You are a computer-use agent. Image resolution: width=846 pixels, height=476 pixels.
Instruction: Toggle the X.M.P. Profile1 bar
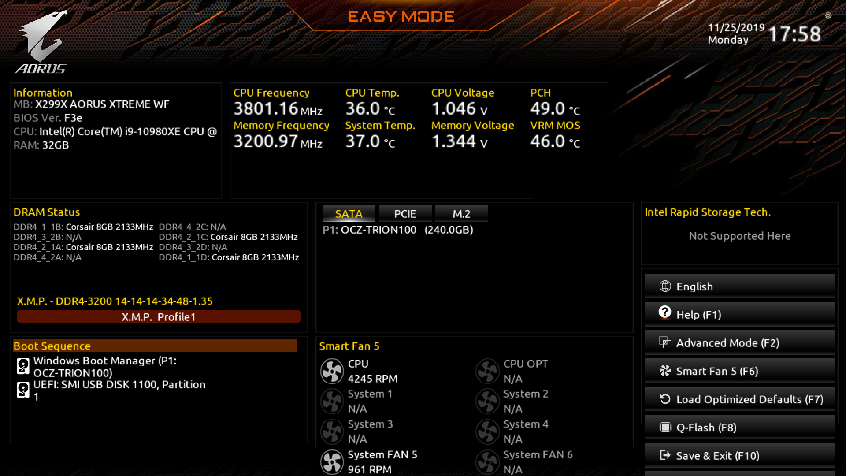tap(159, 317)
